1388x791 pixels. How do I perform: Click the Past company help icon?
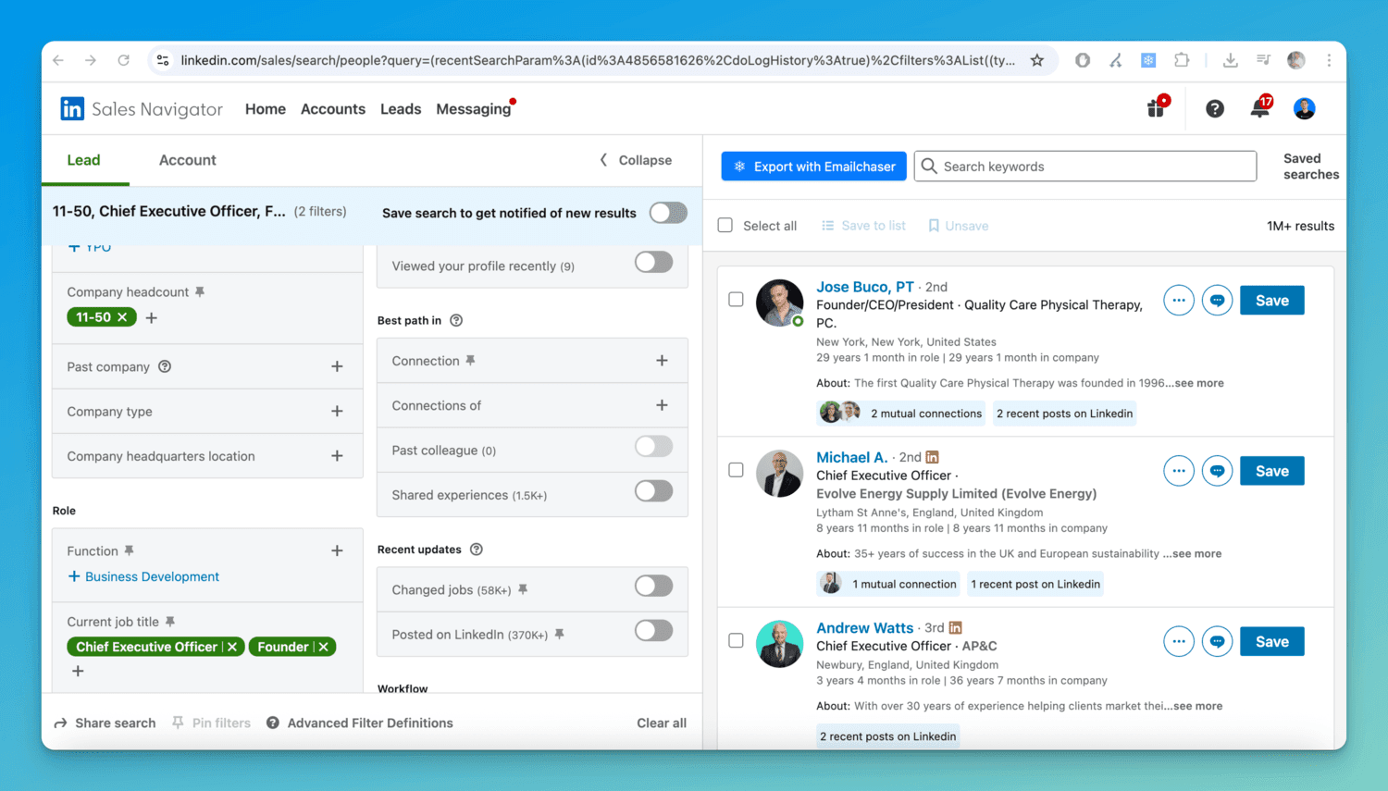pyautogui.click(x=165, y=366)
